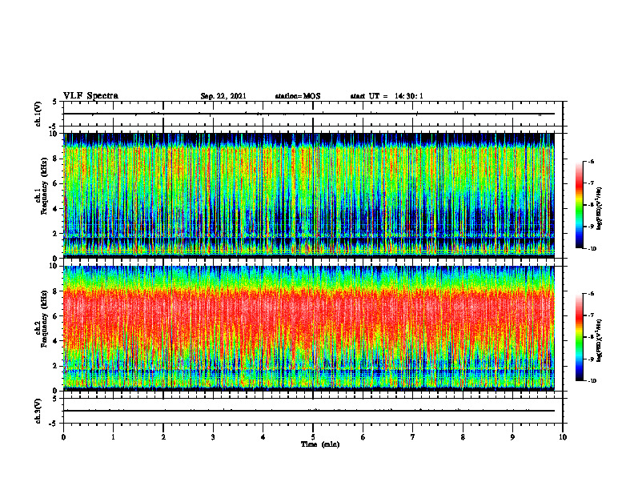Click the ch.2 spectrogram color scale bar
The height and width of the screenshot is (490, 634).
[x=580, y=337]
